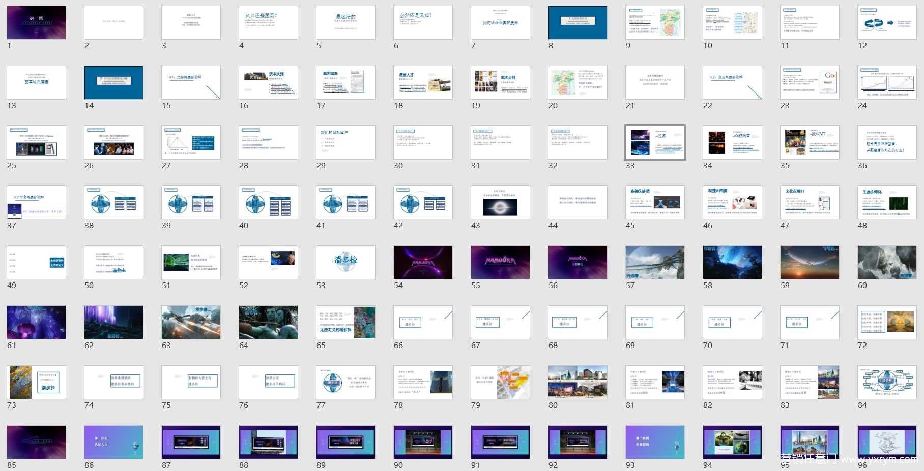Select slide 90 thumbnail
Screen dimensions: 924x471
423,442
